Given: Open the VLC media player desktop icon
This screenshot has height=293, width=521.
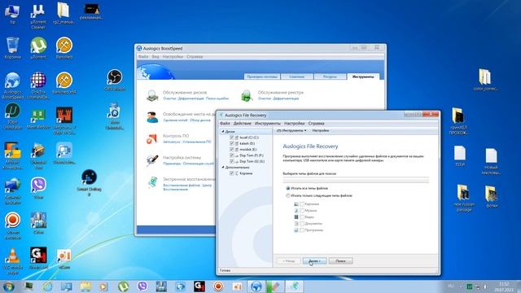Looking at the screenshot, I should pos(13,260).
